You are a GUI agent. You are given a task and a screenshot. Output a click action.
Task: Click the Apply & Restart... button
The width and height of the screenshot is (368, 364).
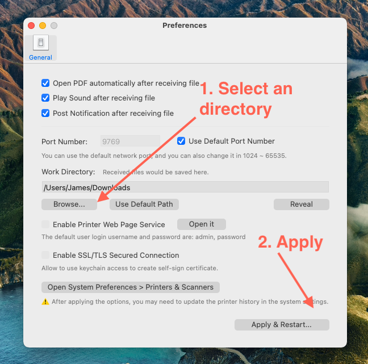pos(282,325)
